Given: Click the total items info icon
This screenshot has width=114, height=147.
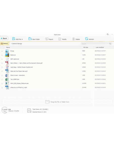Looking at the screenshot, I should [x=30, y=111].
